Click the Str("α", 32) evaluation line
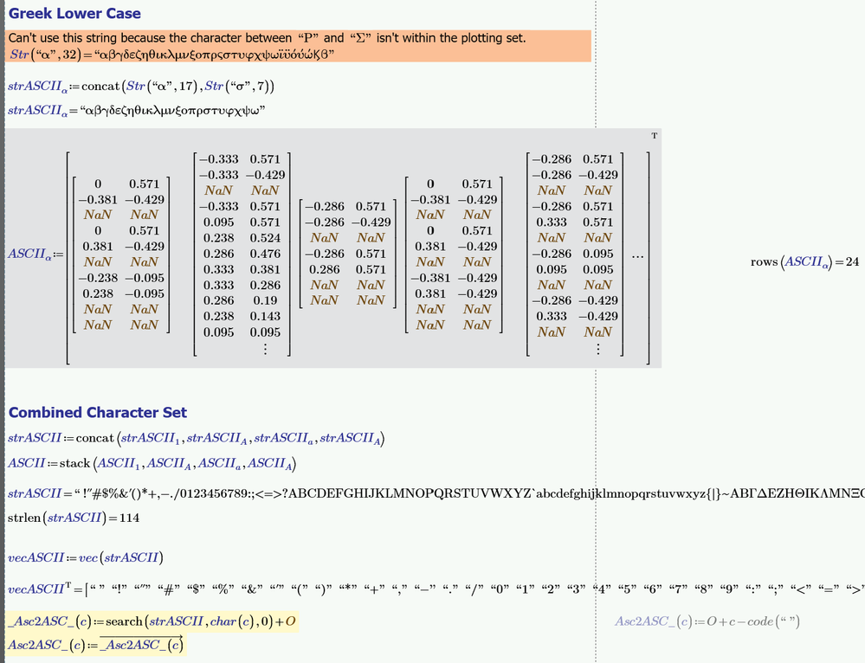This screenshot has height=663, width=865. click(172, 54)
